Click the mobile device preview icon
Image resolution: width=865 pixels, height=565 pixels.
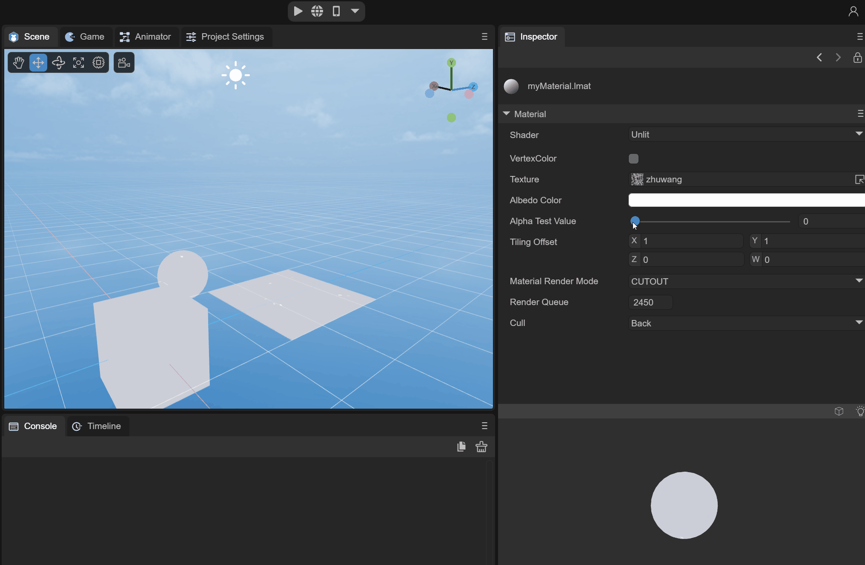tap(336, 11)
